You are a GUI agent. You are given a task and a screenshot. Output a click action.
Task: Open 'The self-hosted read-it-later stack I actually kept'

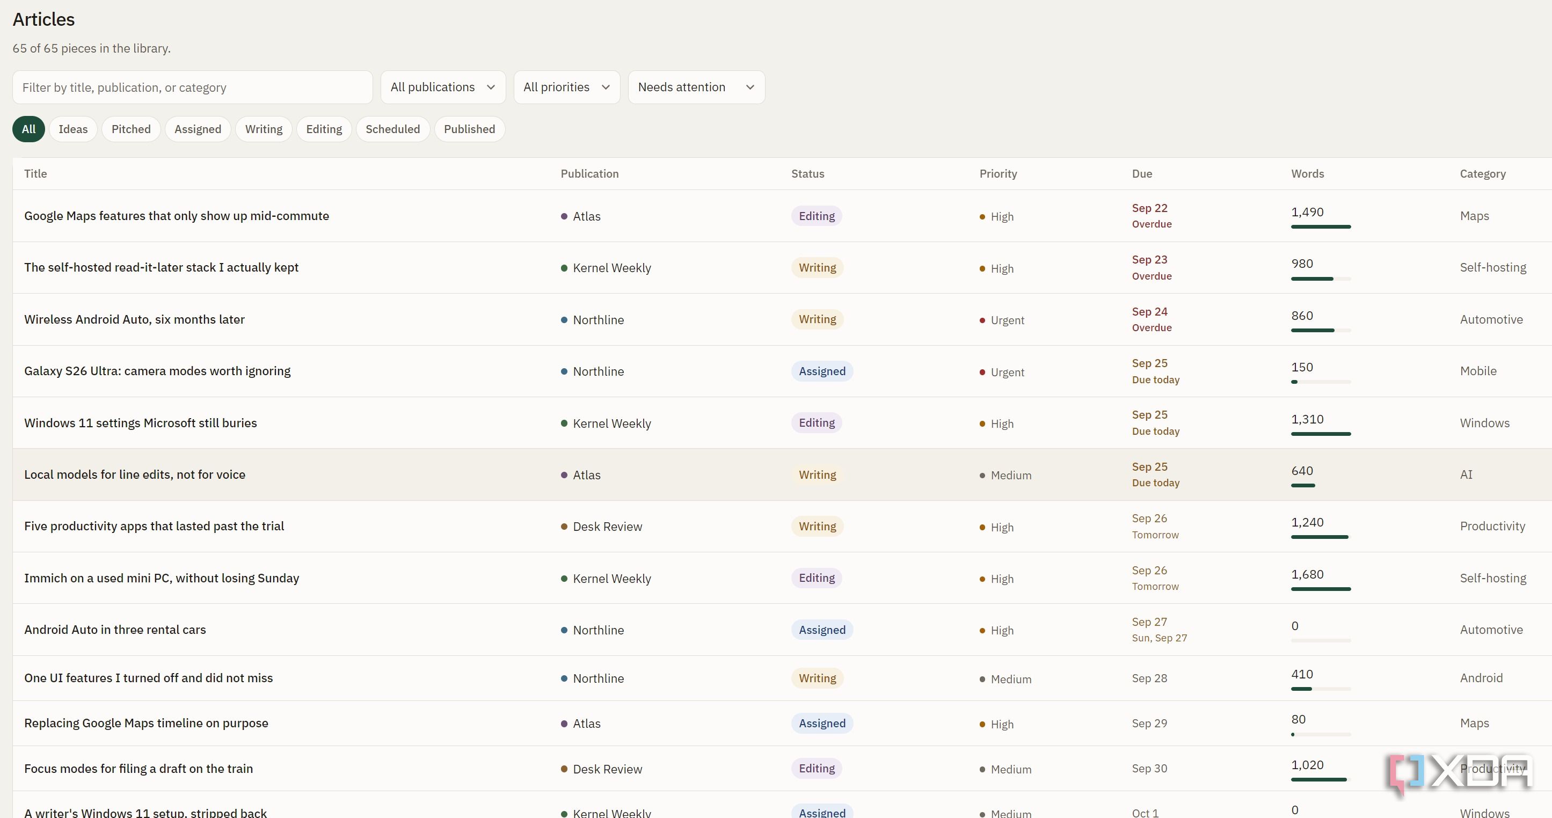[162, 267]
